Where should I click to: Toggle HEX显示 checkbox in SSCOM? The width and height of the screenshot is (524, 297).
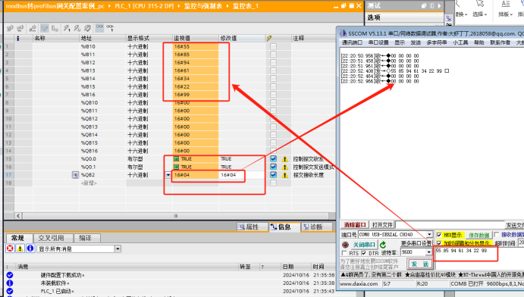439,235
